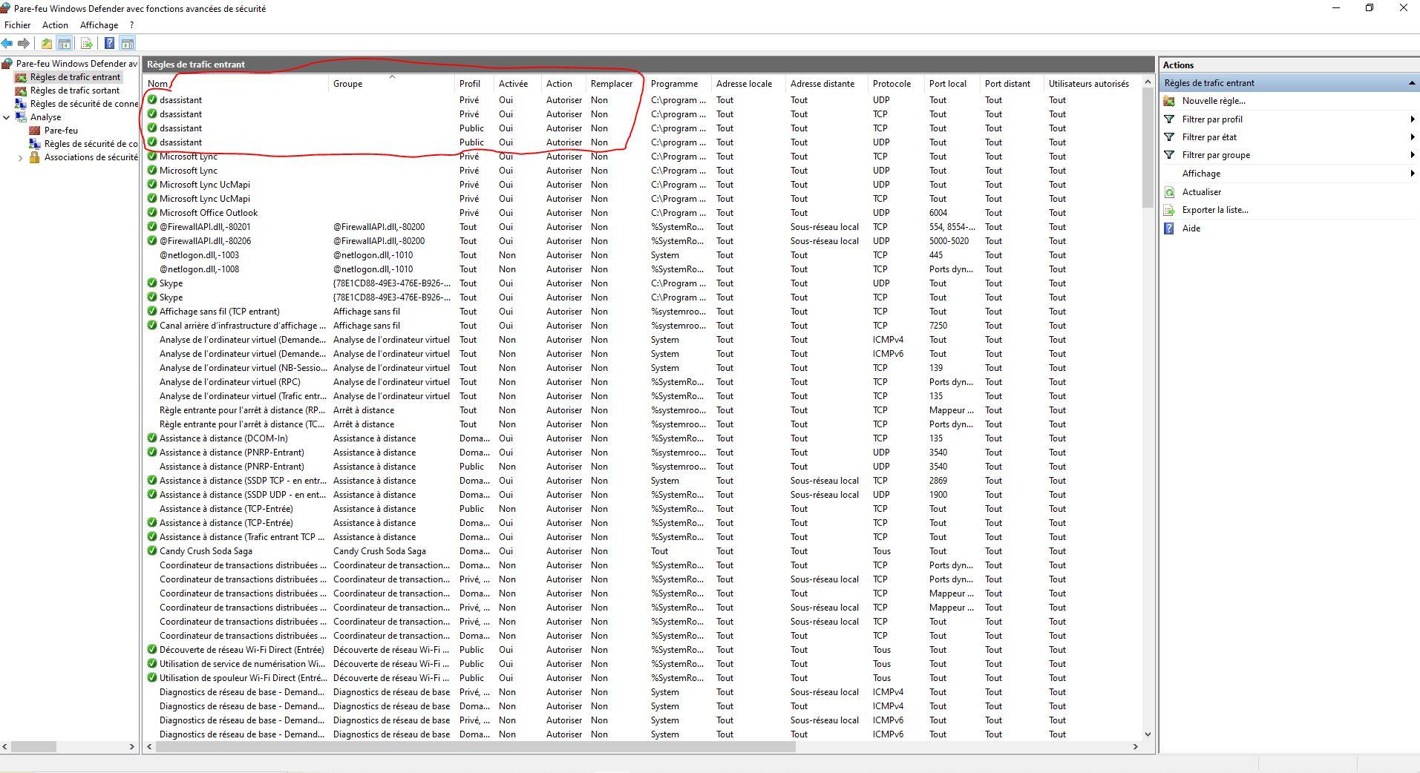1420x773 pixels.
Task: Click the tree pane horizontal scroll right arrow
Action: pyautogui.click(x=132, y=747)
